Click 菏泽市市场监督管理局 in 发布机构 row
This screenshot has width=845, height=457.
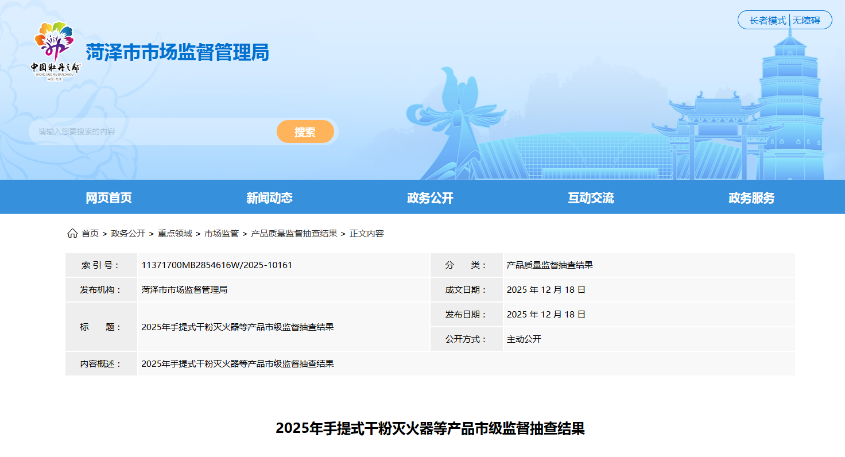click(x=184, y=290)
